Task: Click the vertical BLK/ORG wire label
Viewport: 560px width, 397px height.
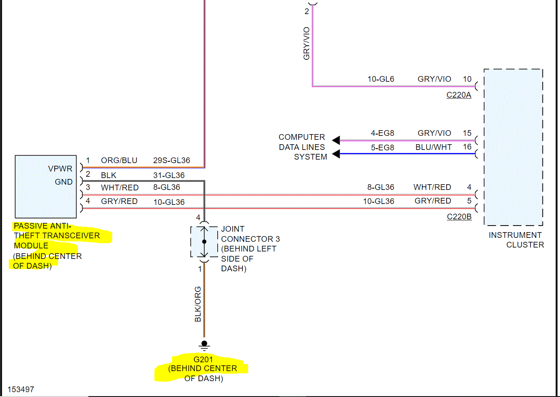Action: [x=198, y=304]
